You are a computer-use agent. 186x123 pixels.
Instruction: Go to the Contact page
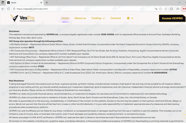(116, 18)
